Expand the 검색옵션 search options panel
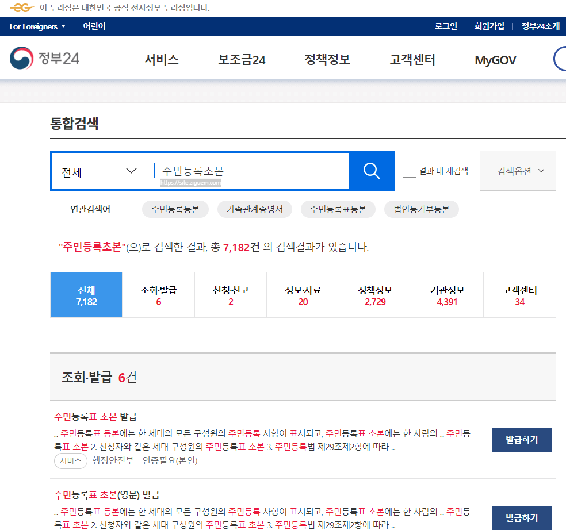Screen dimensions: 566x530 point(517,170)
